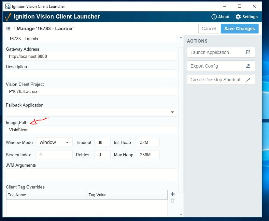Edit the Timeout value 30

click(102, 142)
